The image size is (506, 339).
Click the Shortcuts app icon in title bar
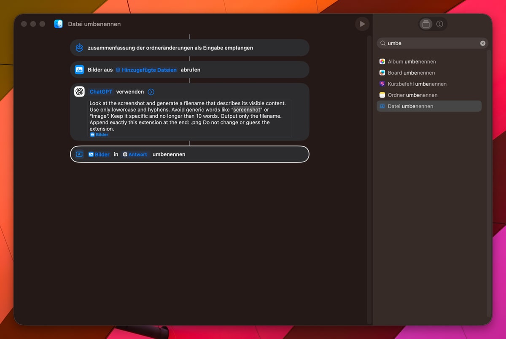(x=59, y=24)
